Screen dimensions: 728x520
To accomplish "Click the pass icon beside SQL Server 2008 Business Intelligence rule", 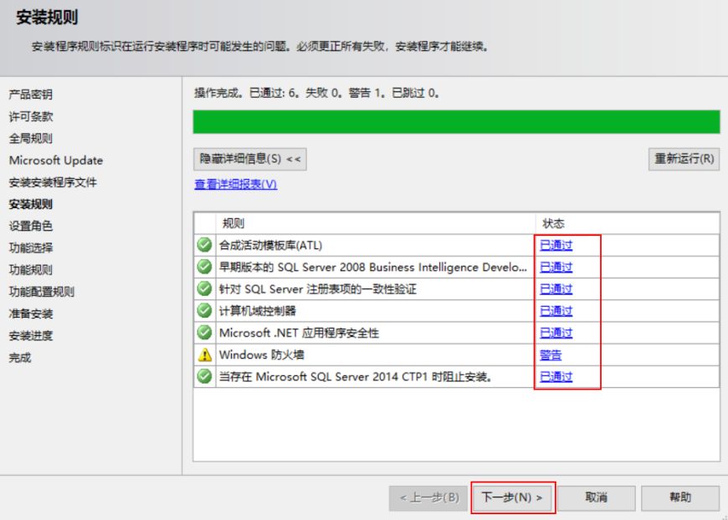I will tap(204, 267).
